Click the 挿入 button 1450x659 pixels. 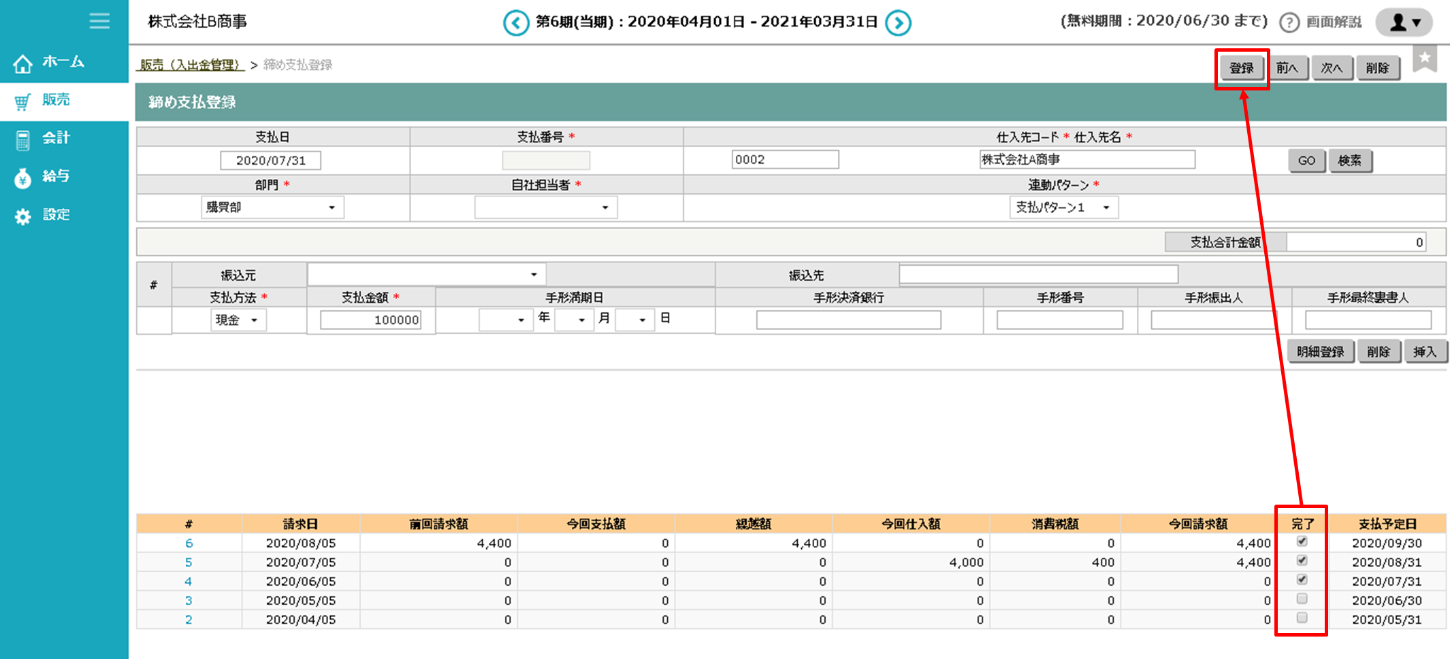click(x=1425, y=352)
